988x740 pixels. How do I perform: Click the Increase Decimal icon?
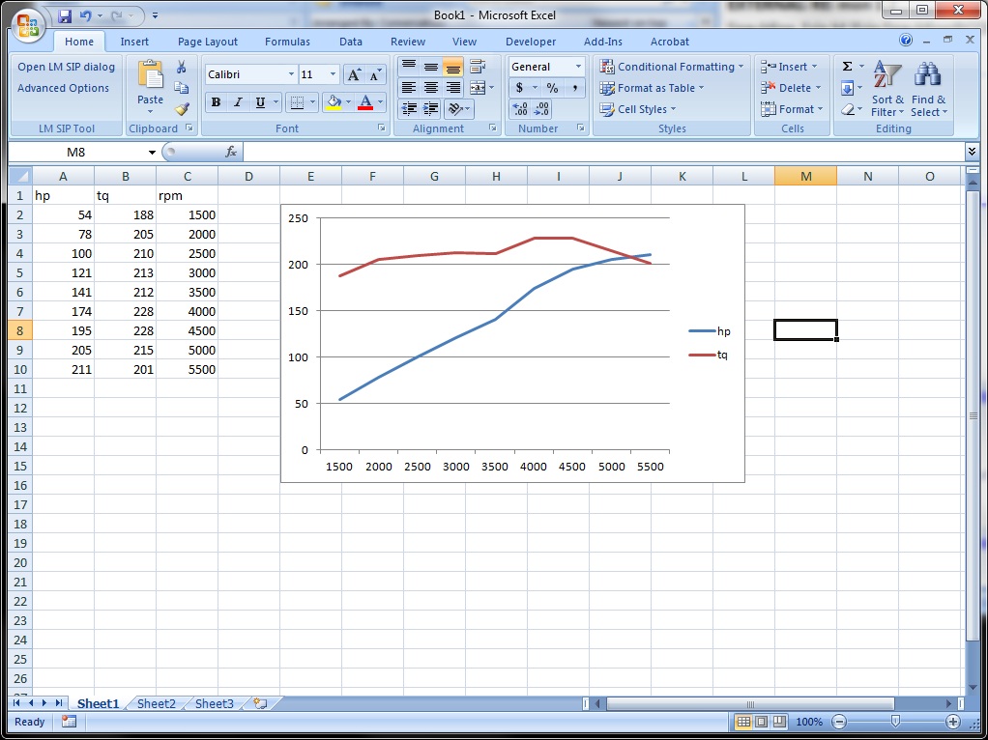[x=520, y=109]
